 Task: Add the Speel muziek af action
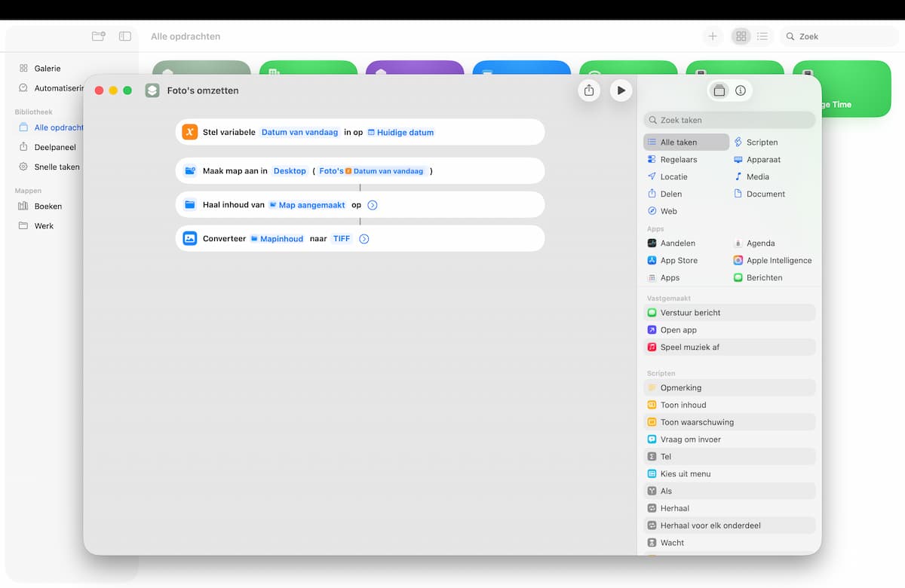click(x=729, y=347)
